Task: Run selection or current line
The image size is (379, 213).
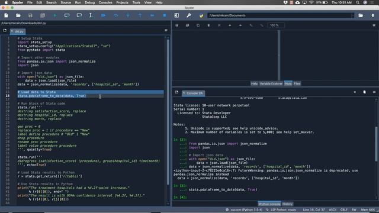Action: pos(91,15)
